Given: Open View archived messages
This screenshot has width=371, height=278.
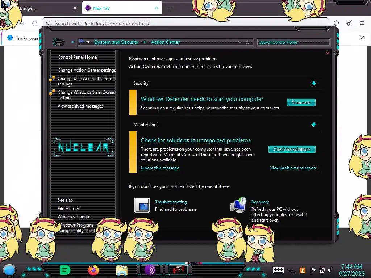Looking at the screenshot, I should pos(80,106).
